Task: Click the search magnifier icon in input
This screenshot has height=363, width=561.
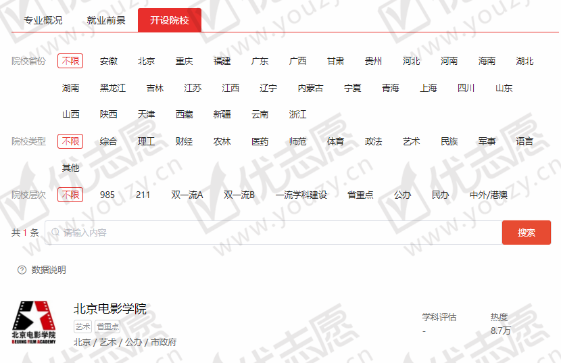Action: click(55, 233)
